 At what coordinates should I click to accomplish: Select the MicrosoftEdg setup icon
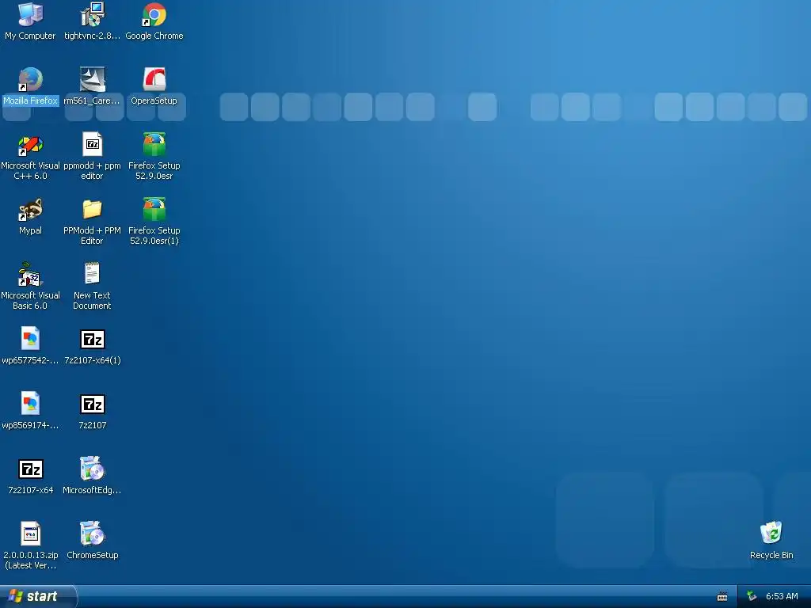[93, 469]
